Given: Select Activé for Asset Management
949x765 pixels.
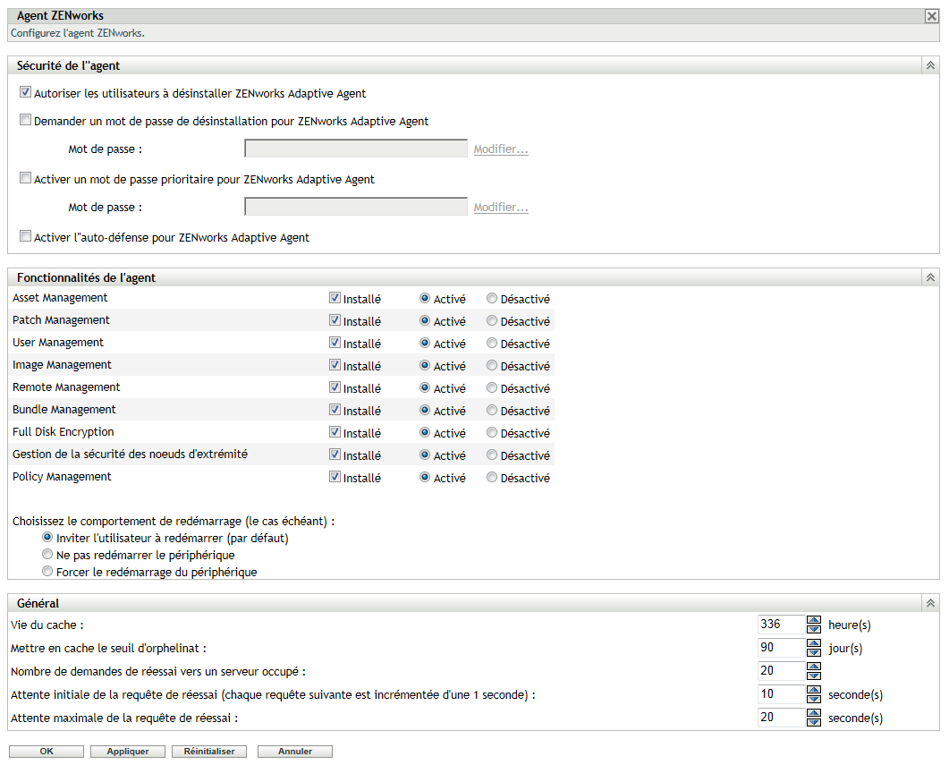Looking at the screenshot, I should pos(425,298).
